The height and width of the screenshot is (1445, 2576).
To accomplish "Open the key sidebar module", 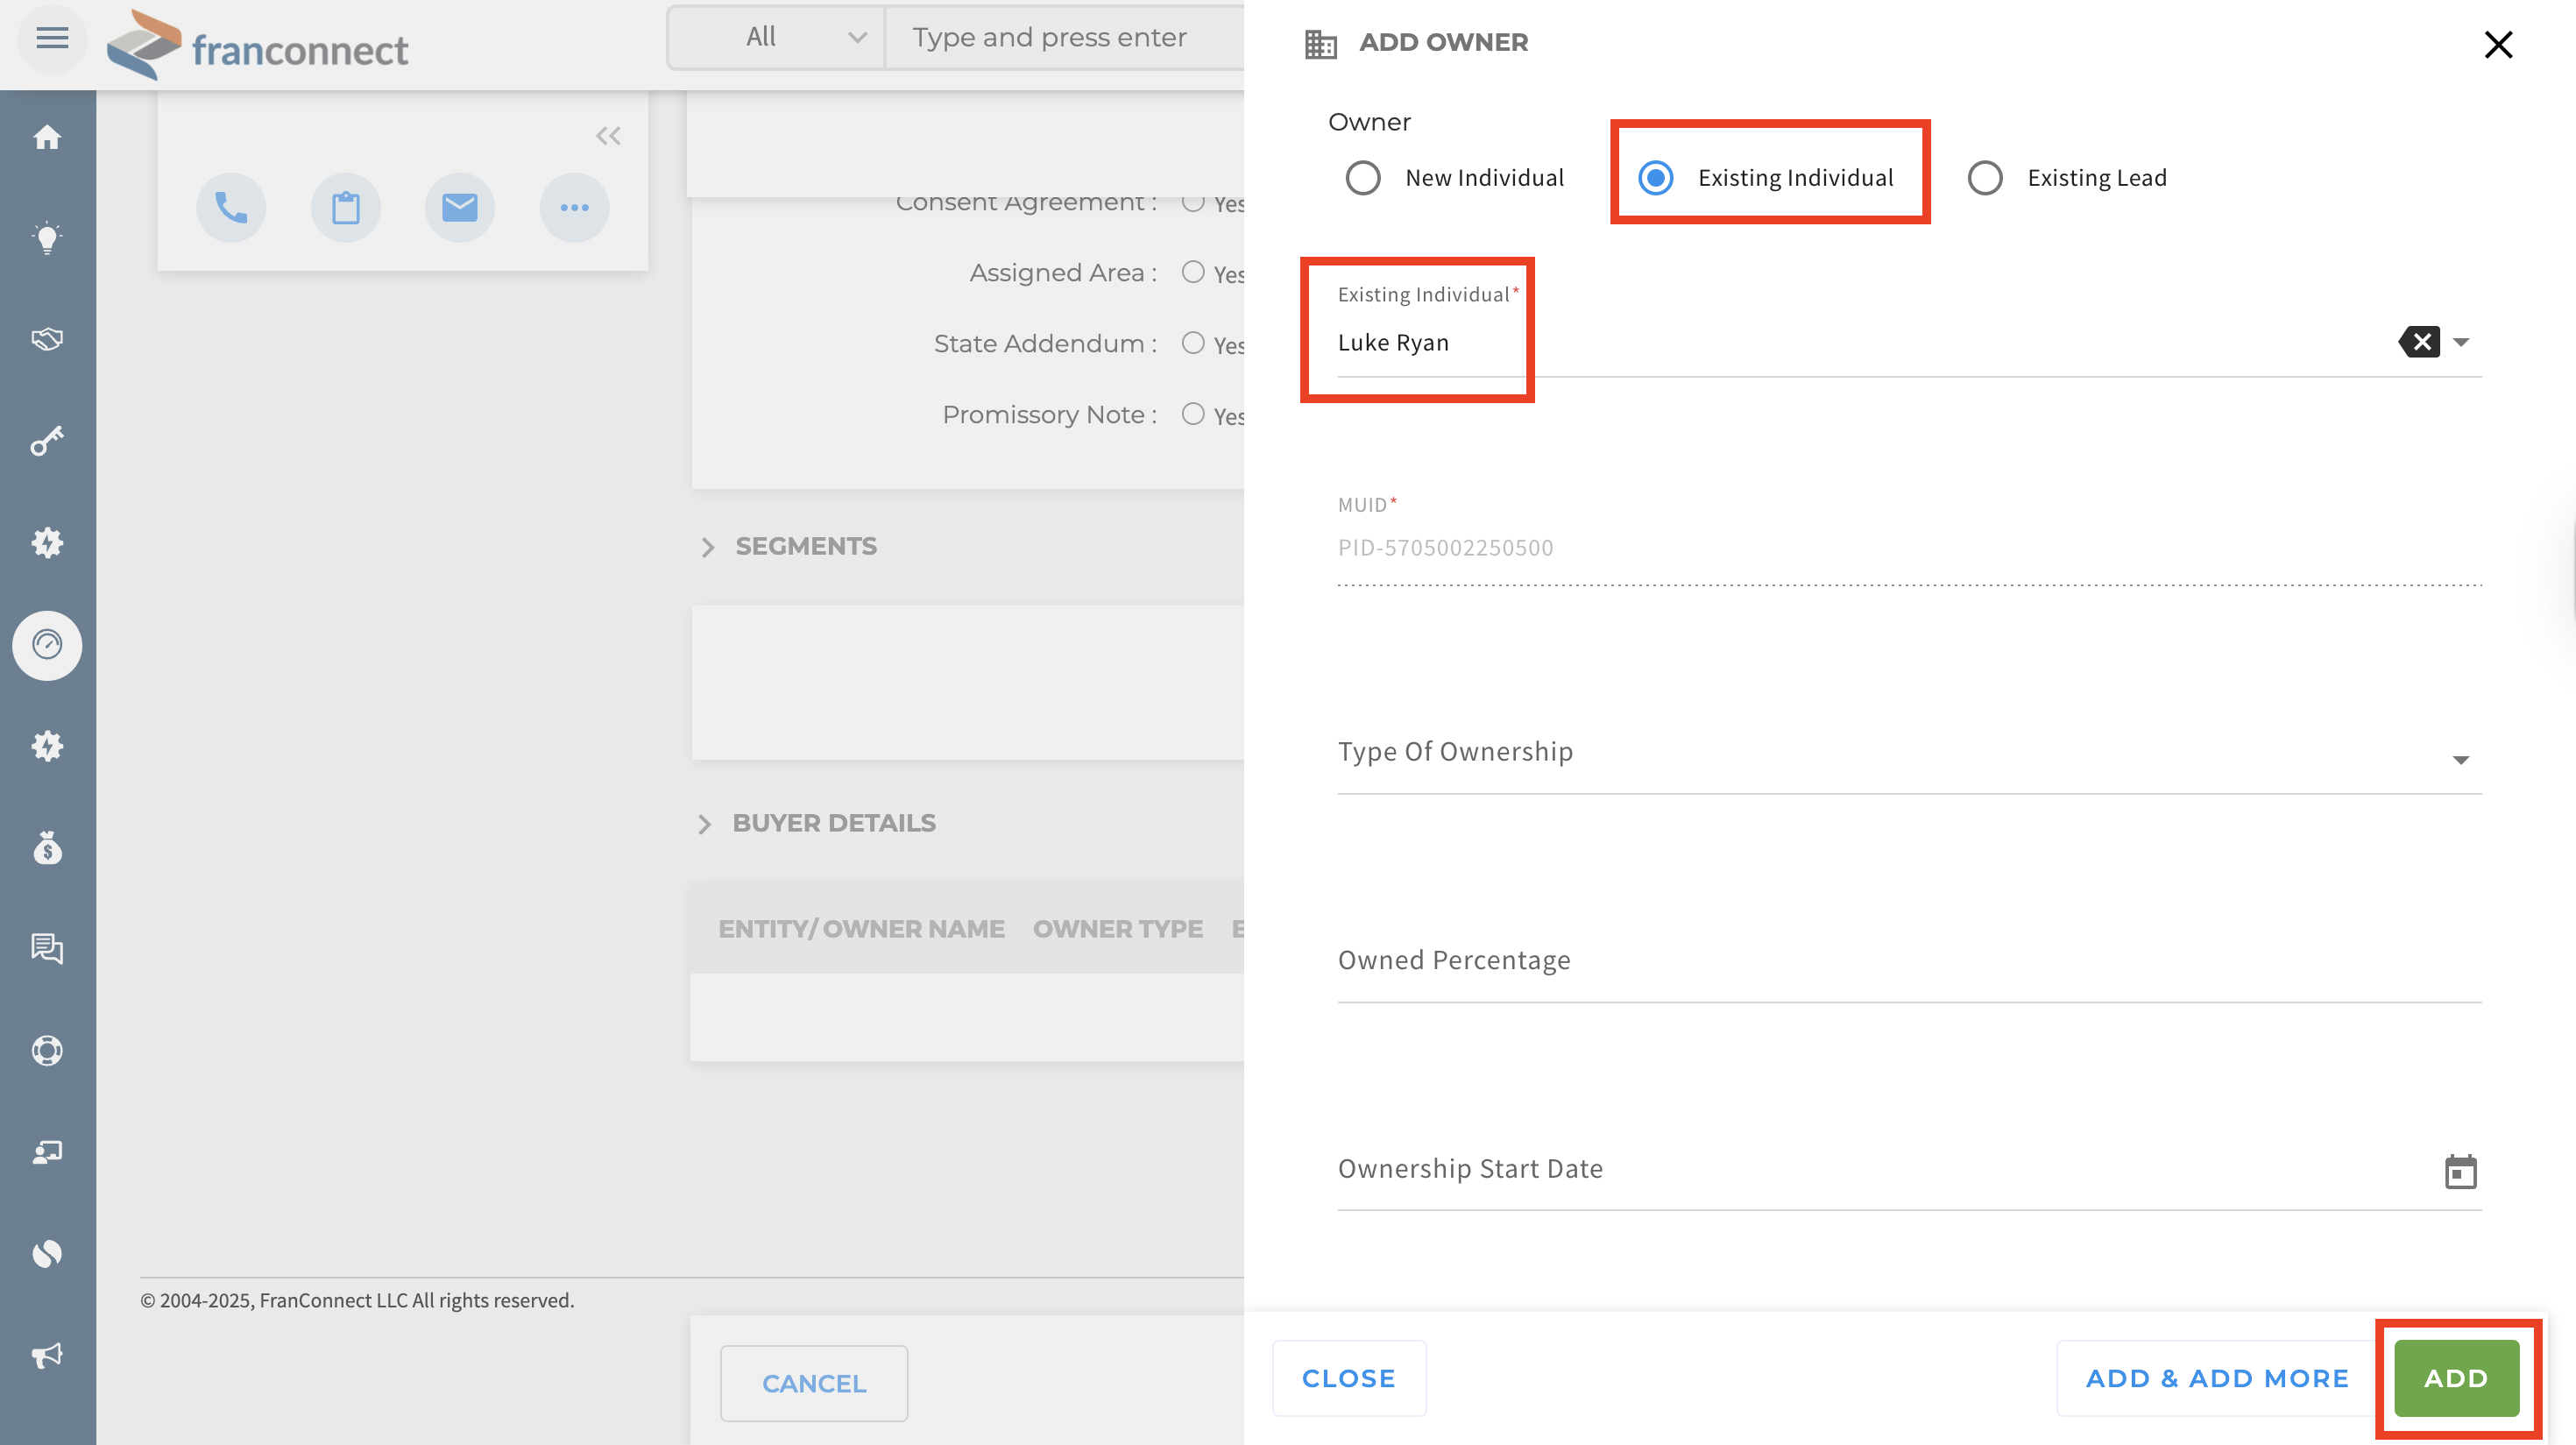I will [x=47, y=441].
